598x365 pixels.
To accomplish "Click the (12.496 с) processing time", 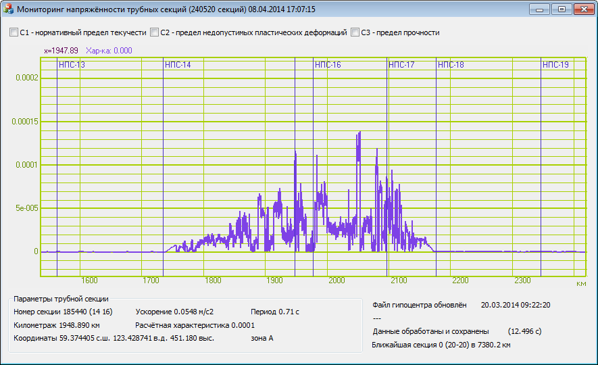I will pyautogui.click(x=524, y=331).
